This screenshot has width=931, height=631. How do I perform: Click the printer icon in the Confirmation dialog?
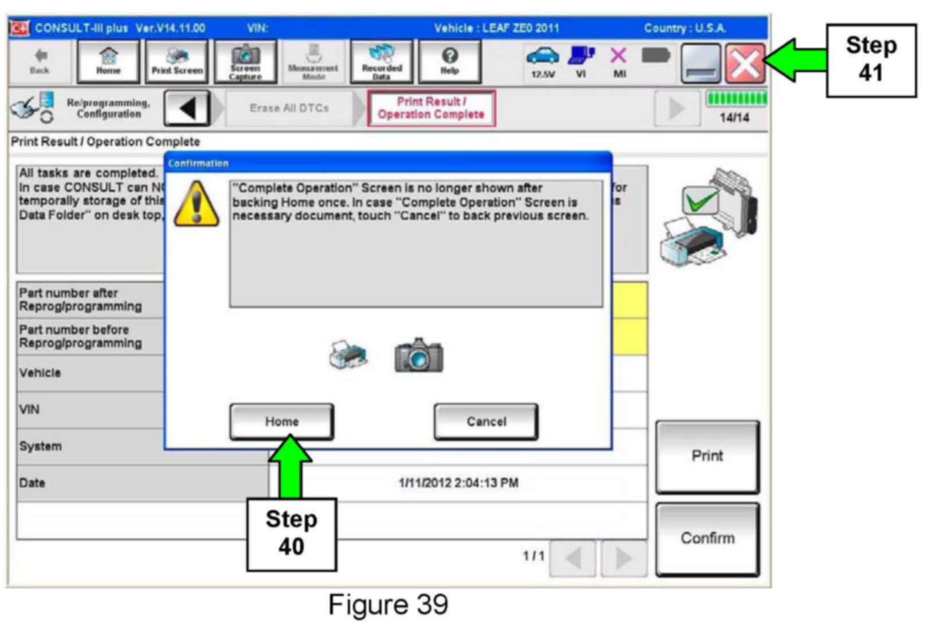point(348,355)
